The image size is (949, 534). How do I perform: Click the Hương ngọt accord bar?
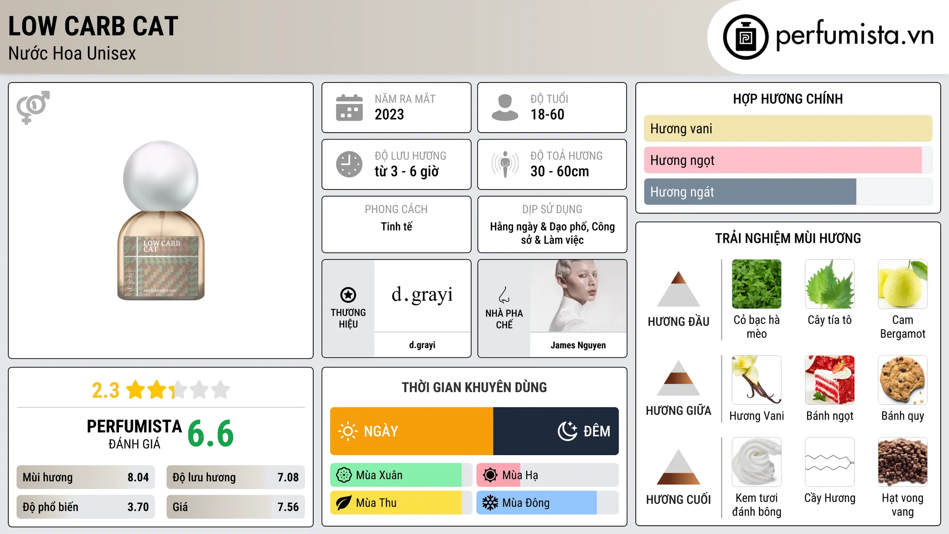tap(788, 160)
